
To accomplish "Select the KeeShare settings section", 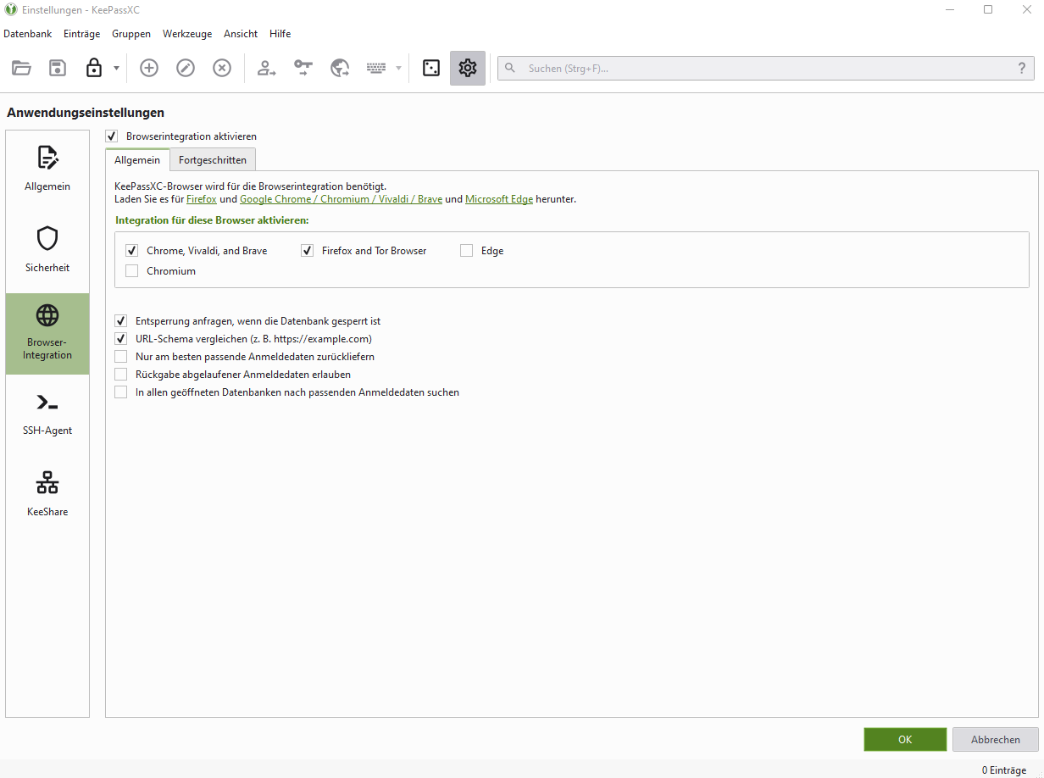I will (x=47, y=496).
